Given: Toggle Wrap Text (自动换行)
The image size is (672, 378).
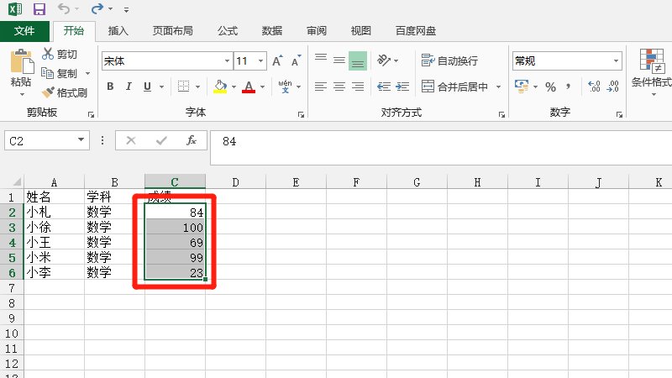Looking at the screenshot, I should 449,60.
